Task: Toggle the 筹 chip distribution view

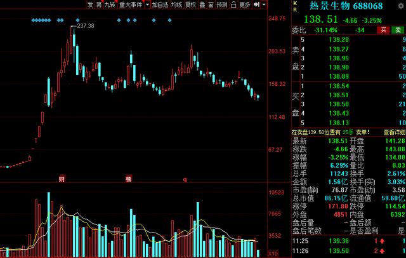Action: (x=99, y=4)
